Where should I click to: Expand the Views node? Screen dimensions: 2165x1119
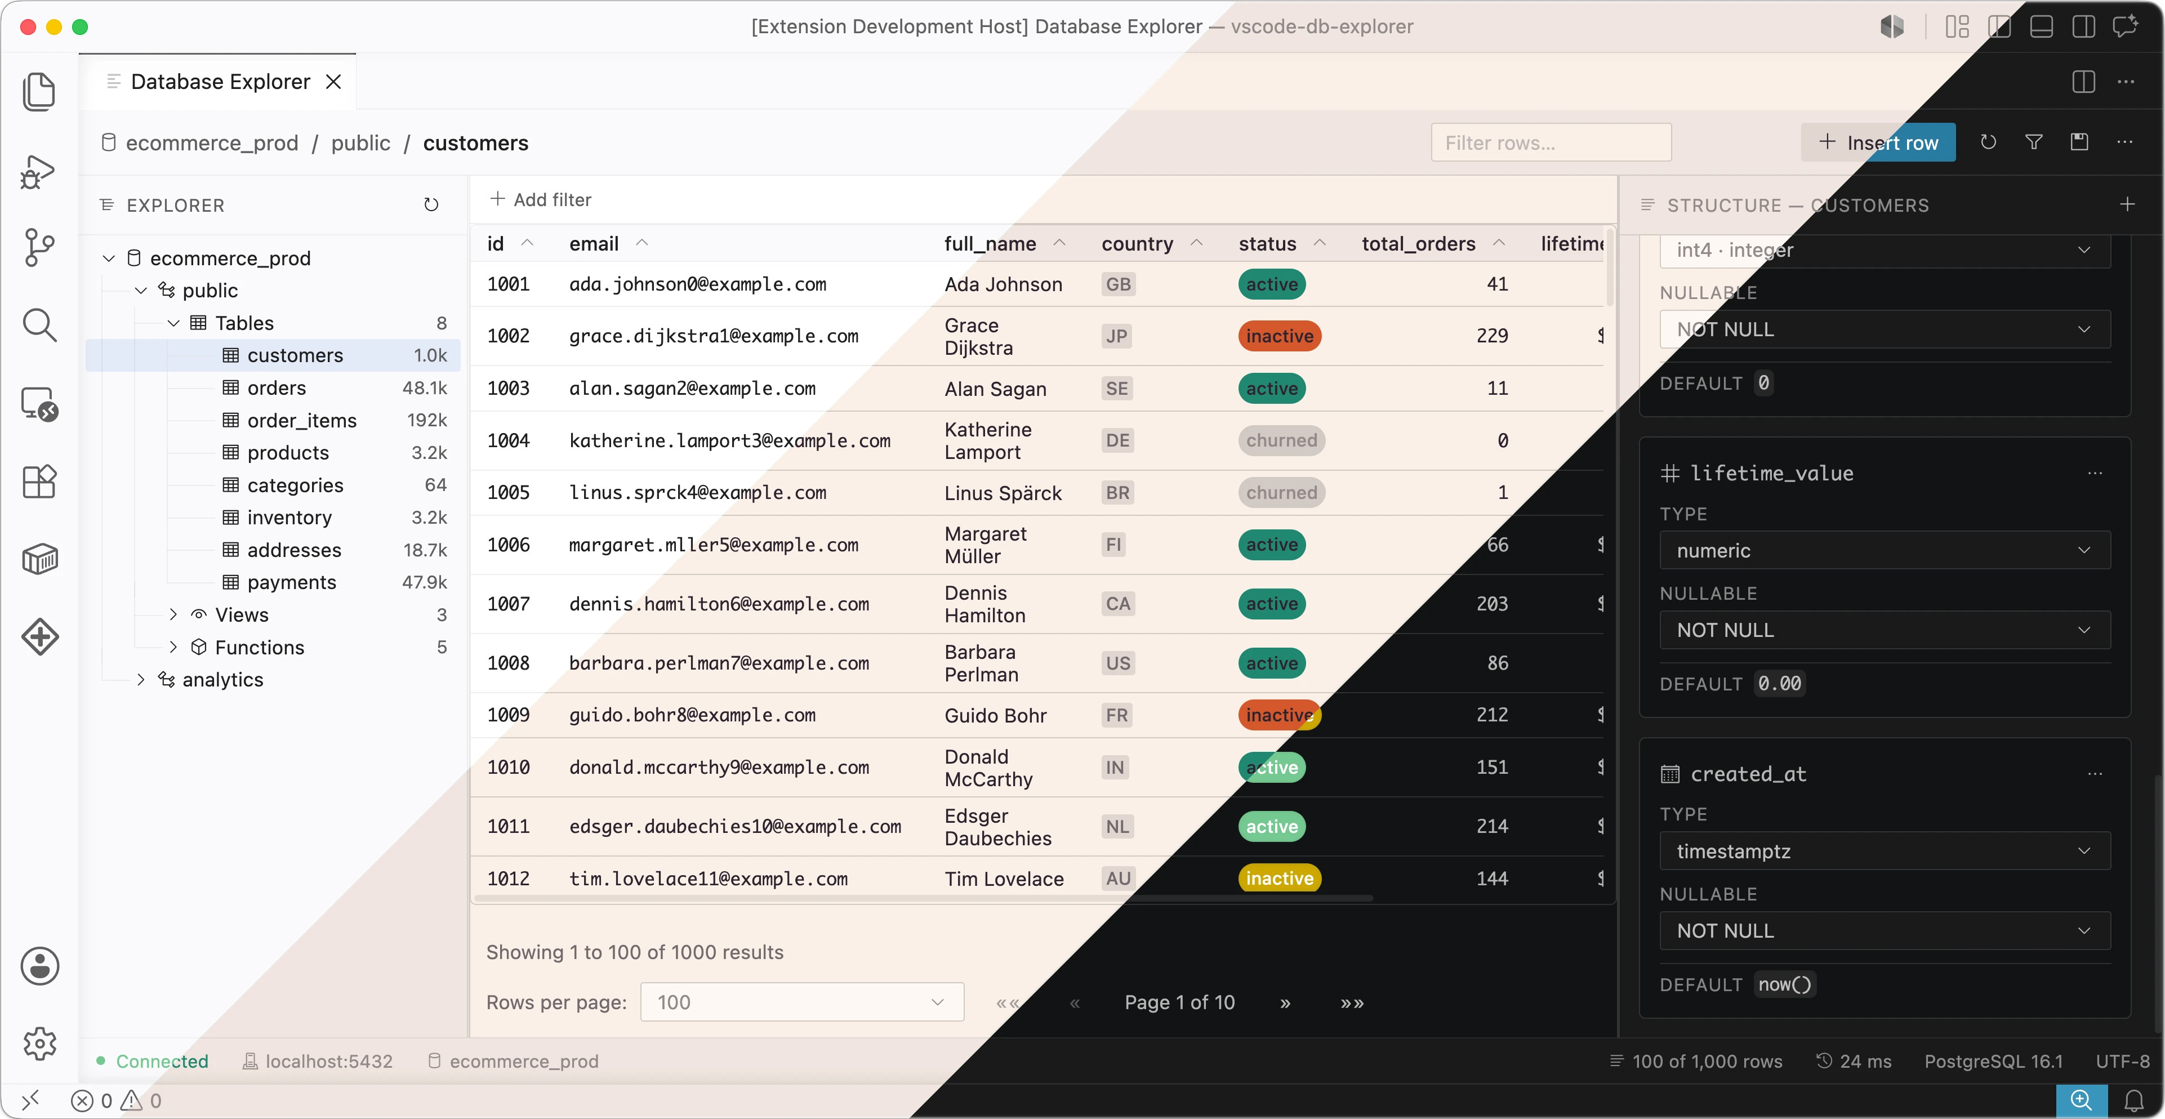point(174,615)
